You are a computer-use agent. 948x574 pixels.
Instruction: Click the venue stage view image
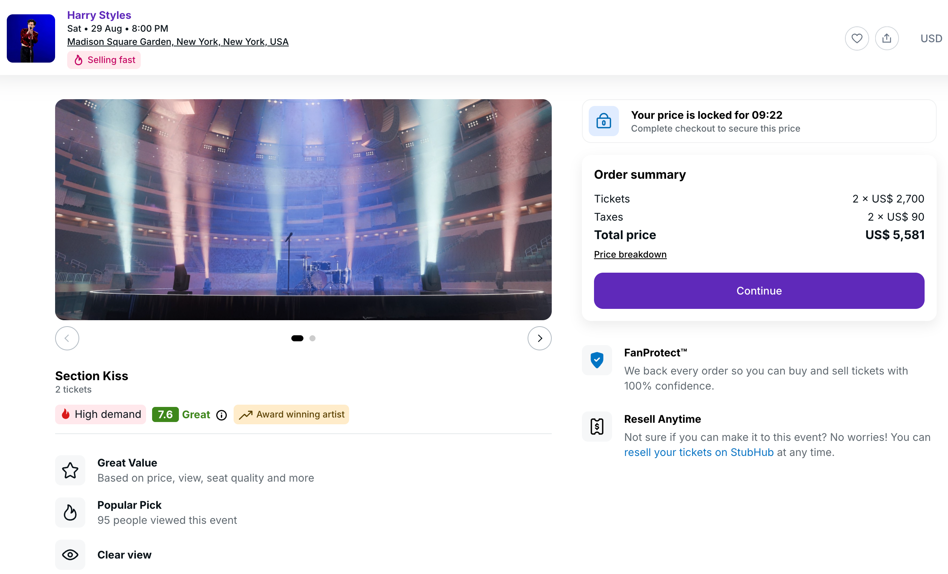pos(303,210)
